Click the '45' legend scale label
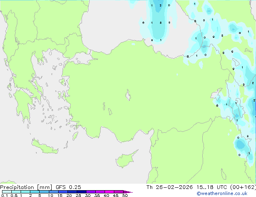 (x=115, y=195)
